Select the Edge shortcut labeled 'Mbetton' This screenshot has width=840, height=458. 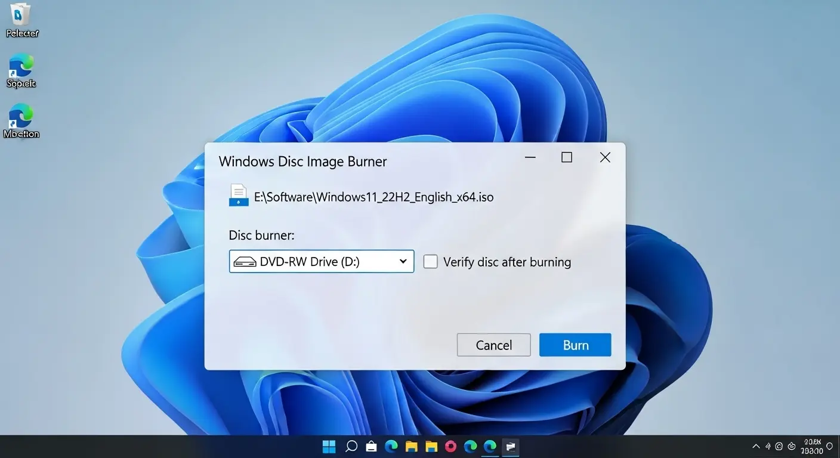(x=21, y=122)
